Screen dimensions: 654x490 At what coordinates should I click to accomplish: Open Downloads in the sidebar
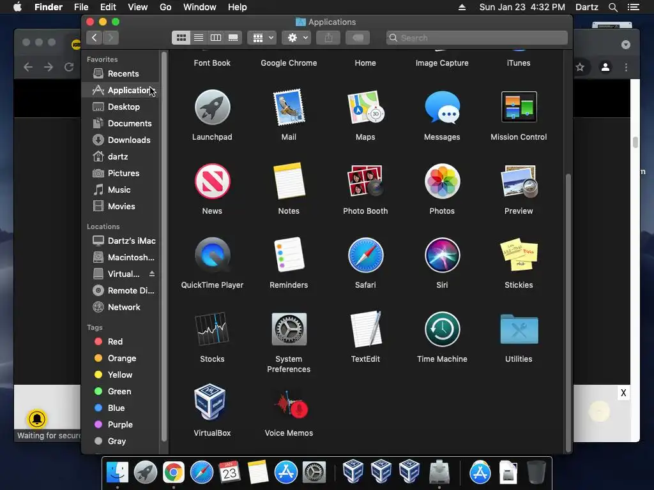pos(121,140)
